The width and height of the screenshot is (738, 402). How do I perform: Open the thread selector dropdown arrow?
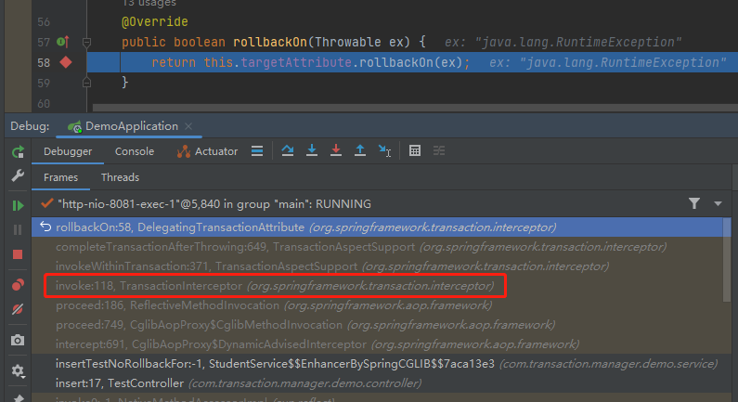click(718, 204)
